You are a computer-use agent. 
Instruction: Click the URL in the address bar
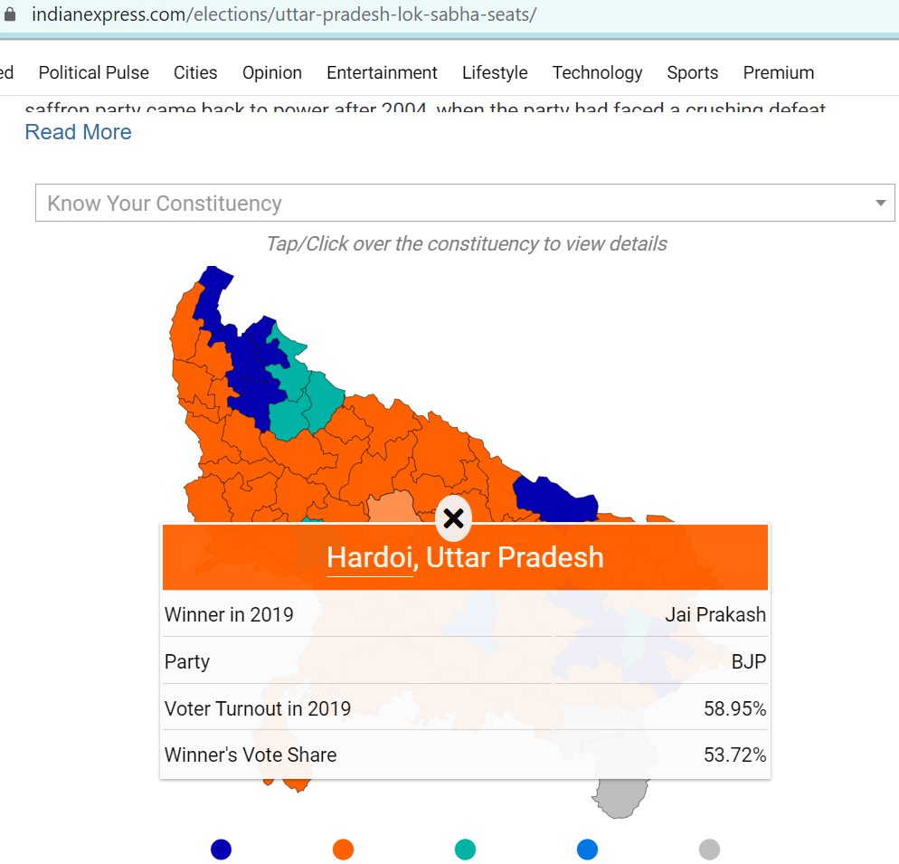click(284, 14)
